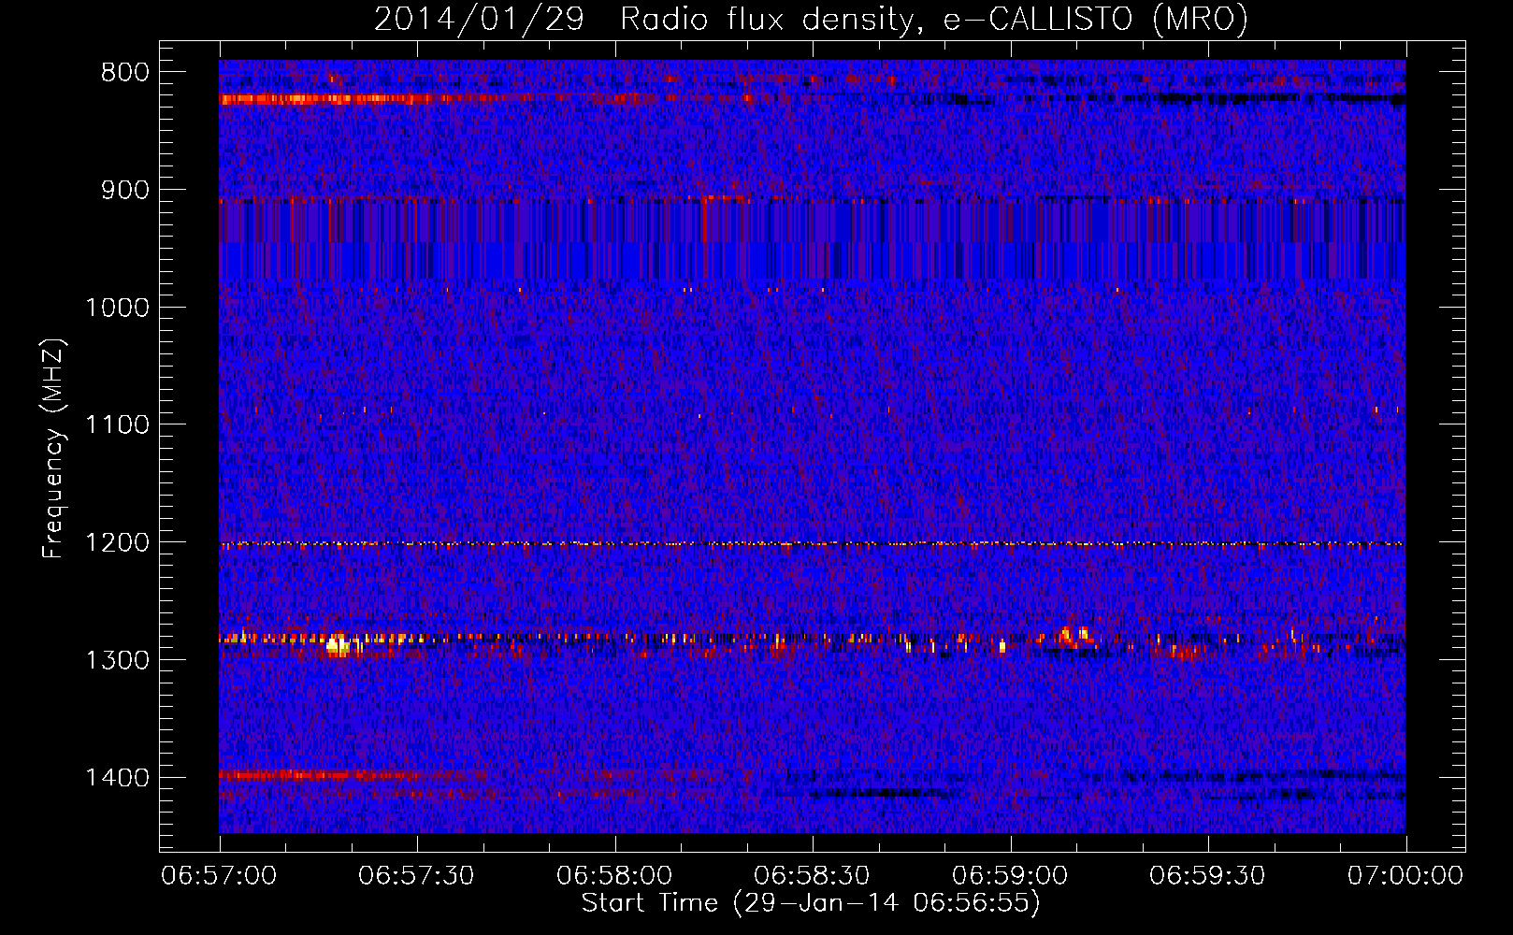Click the 1200 frequency tick label

pos(117,543)
